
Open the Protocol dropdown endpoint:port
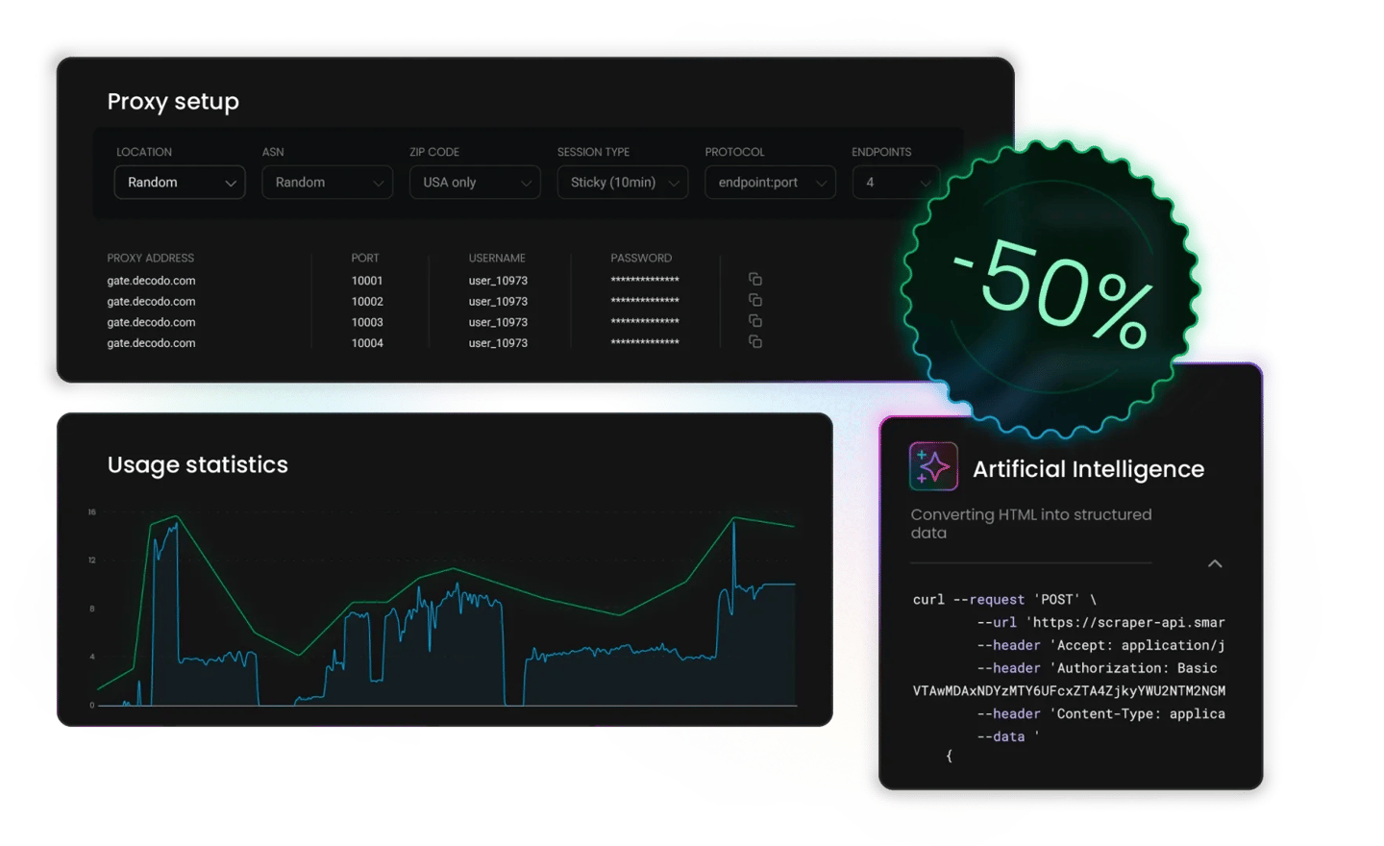pyautogui.click(x=770, y=183)
